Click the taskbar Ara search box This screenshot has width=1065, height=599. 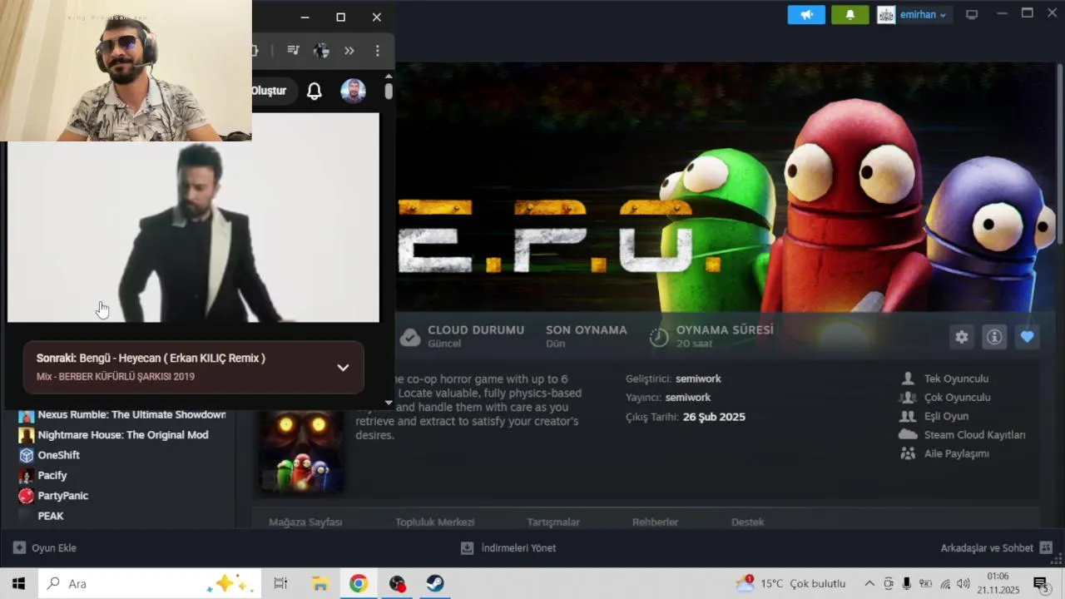point(151,583)
